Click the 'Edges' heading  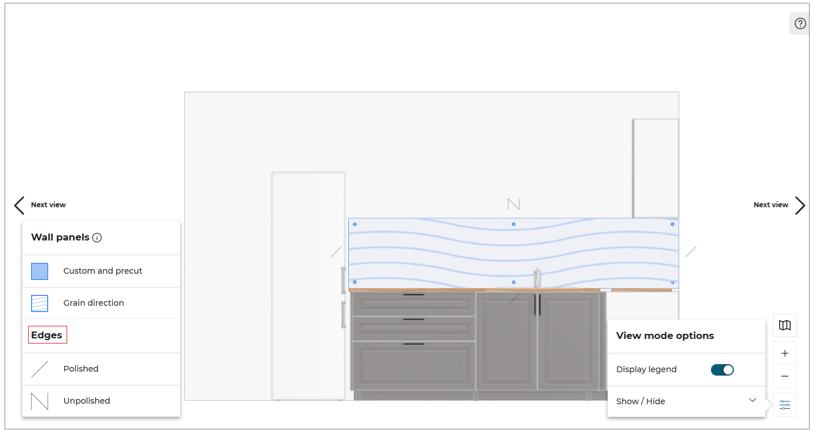point(46,335)
